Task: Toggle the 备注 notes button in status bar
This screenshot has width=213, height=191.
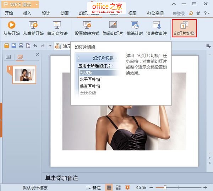Action: (93, 188)
